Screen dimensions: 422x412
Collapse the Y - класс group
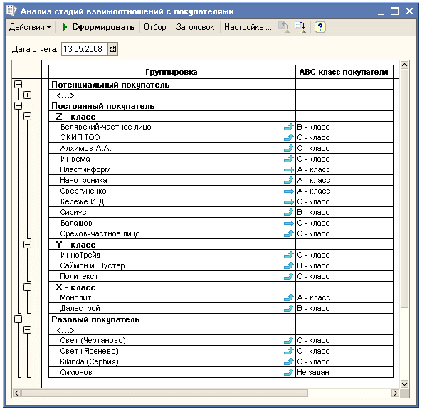[28, 244]
